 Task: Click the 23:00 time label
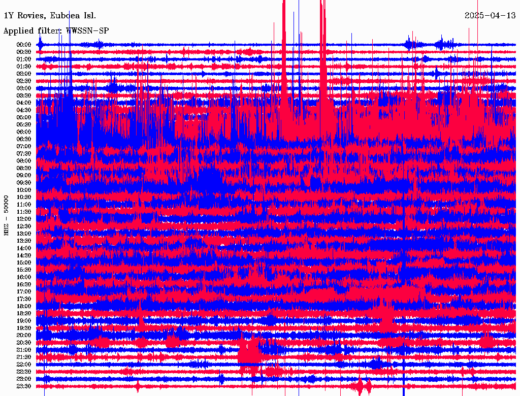[24, 379]
